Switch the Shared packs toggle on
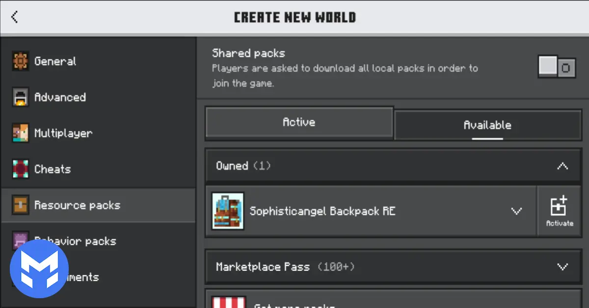589x308 pixels. click(557, 67)
